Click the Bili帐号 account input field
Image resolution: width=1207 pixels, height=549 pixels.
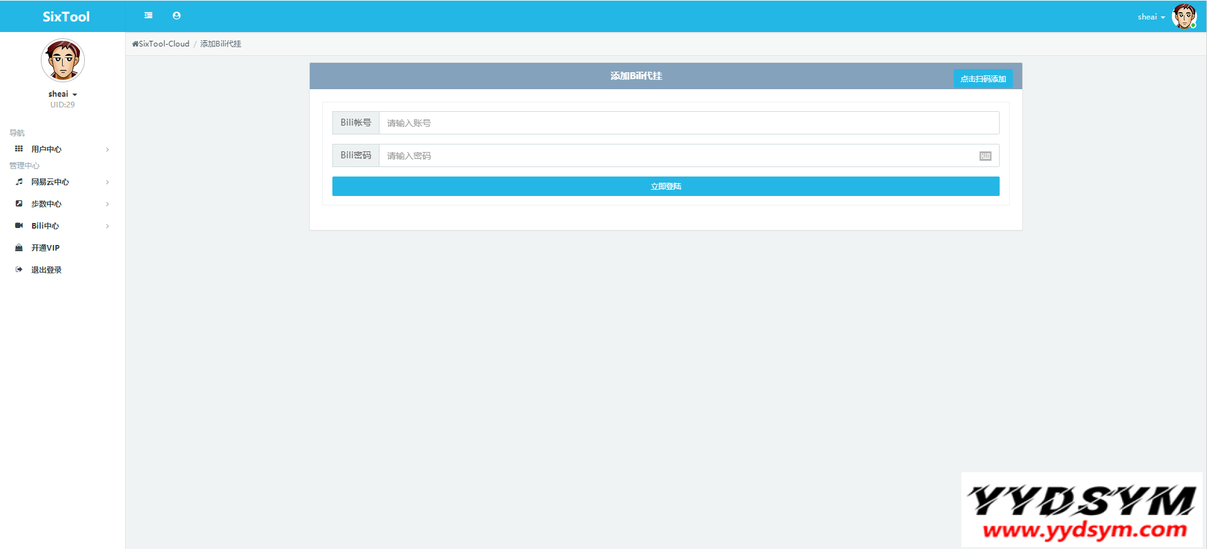point(689,123)
